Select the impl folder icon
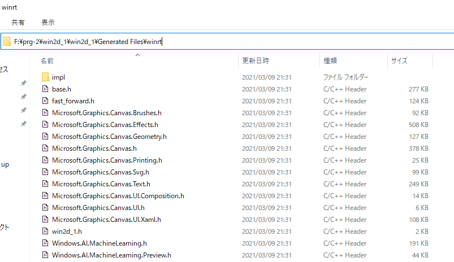The height and width of the screenshot is (262, 454). pos(45,77)
